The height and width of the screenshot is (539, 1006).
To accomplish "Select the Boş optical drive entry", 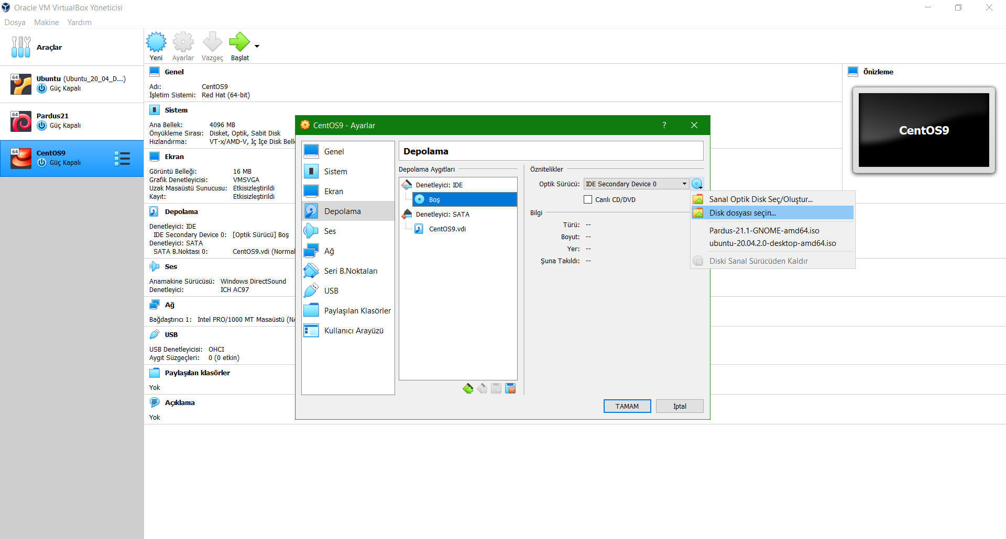I will [464, 199].
